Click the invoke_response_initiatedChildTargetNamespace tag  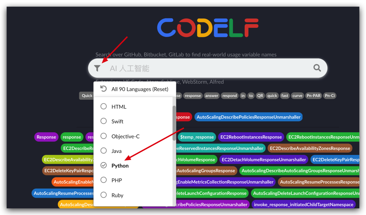tap(303, 204)
